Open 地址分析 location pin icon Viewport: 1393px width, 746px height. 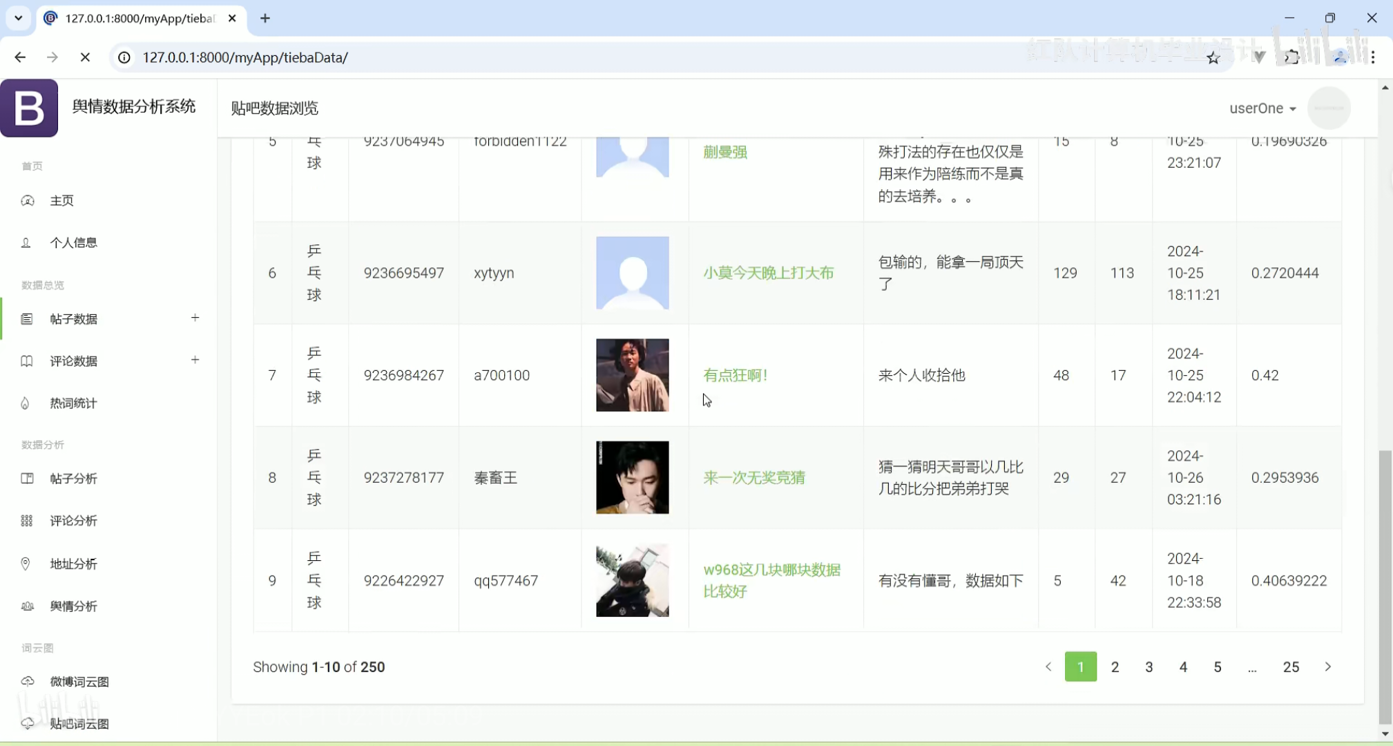pos(26,564)
